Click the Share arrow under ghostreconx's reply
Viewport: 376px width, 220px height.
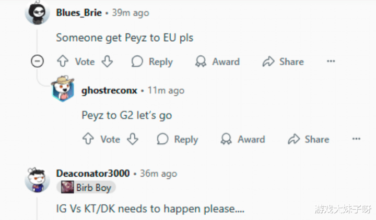click(293, 139)
